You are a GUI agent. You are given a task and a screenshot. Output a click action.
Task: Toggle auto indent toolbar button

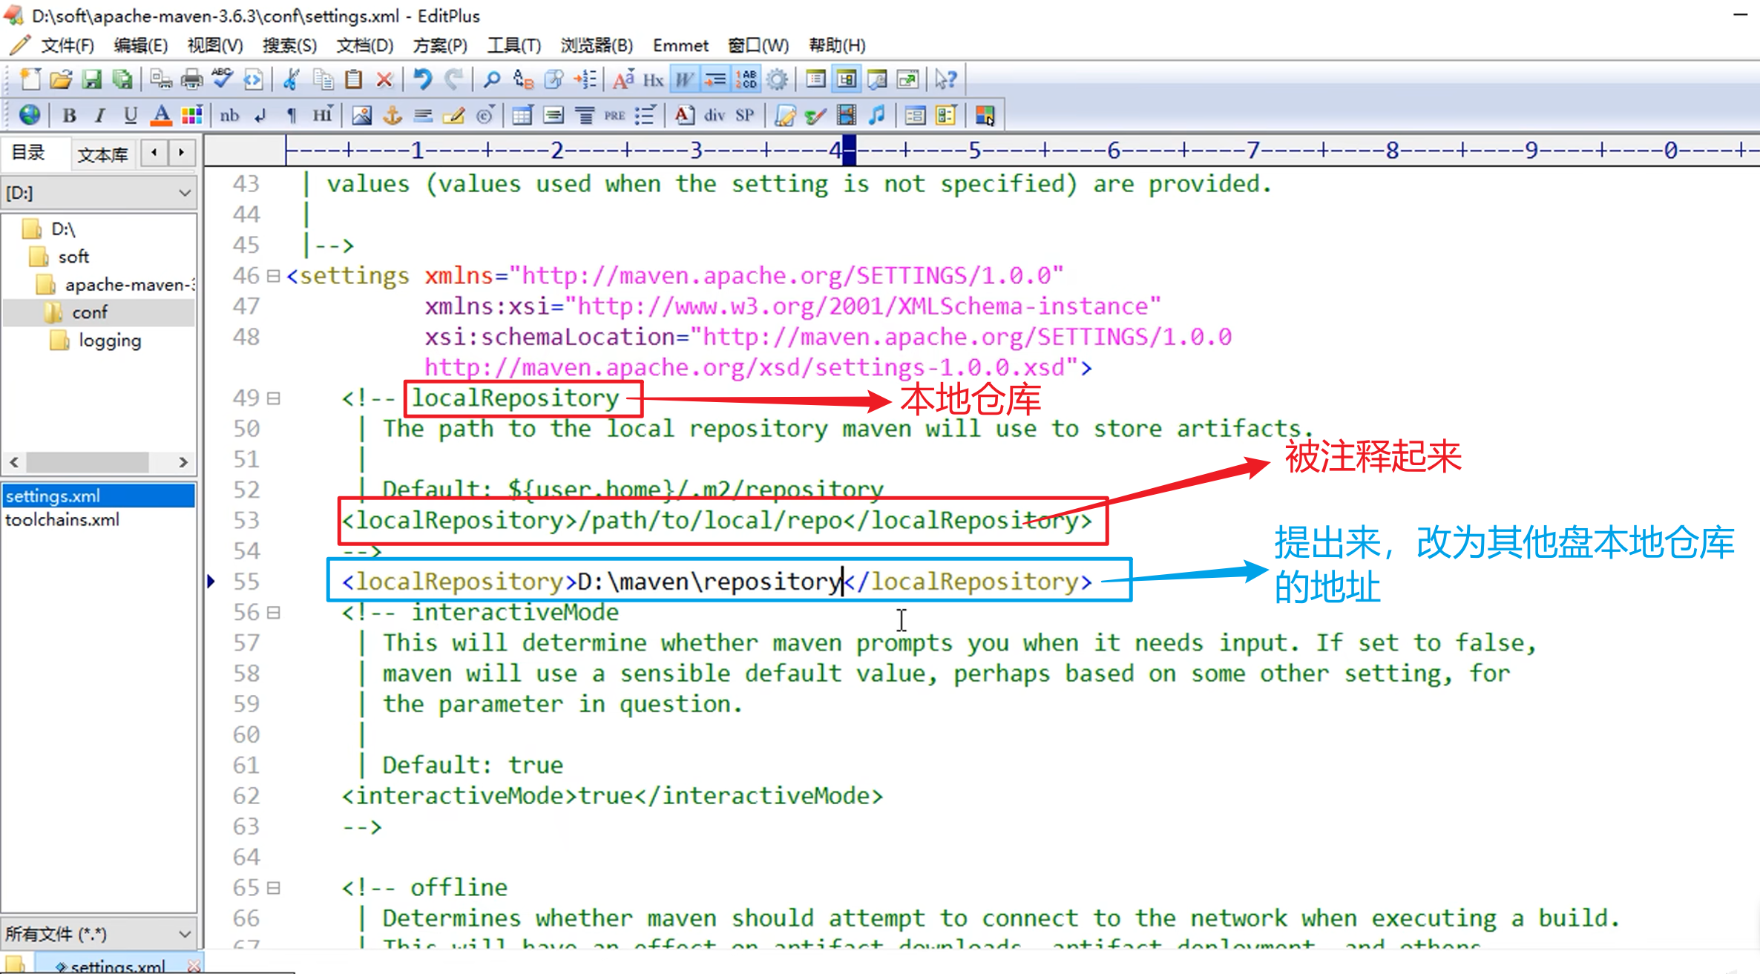click(x=715, y=79)
